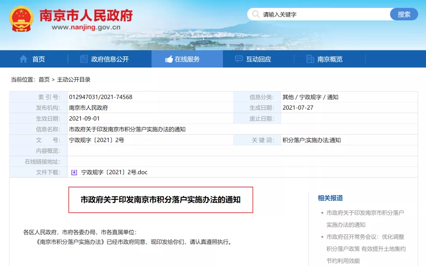Image resolution: width=426 pixels, height=266 pixels.
Task: Open the 政府信息公开 menu item
Action: (x=110, y=59)
